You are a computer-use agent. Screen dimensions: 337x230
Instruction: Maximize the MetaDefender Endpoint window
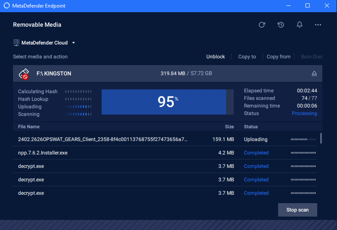click(x=308, y=5)
